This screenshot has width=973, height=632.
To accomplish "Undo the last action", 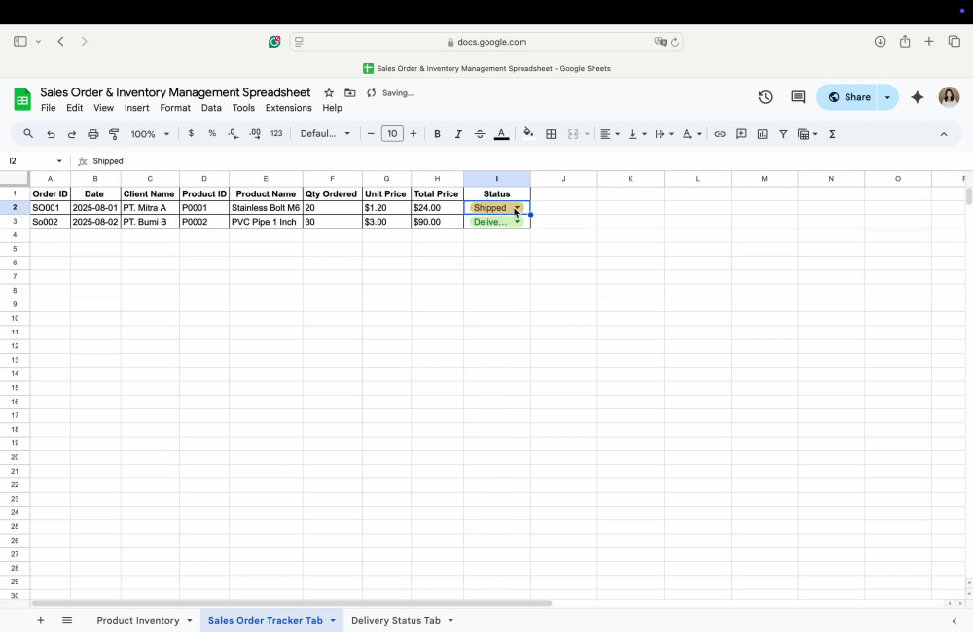I will [x=51, y=134].
